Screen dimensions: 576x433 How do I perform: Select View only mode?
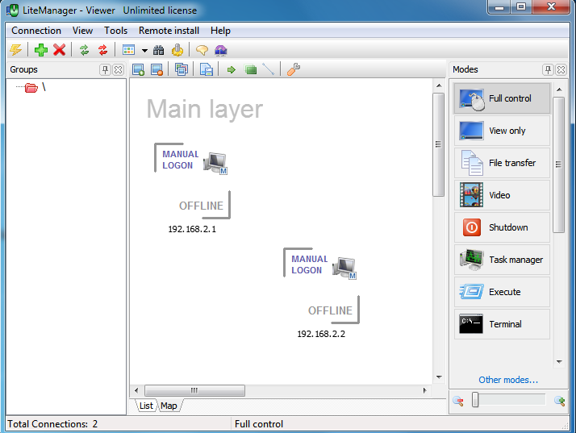pos(502,131)
